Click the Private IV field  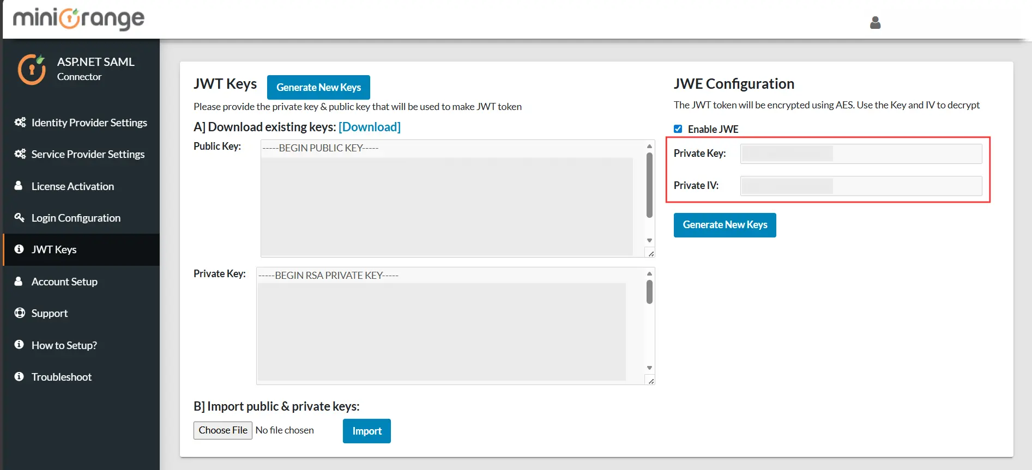click(x=861, y=186)
